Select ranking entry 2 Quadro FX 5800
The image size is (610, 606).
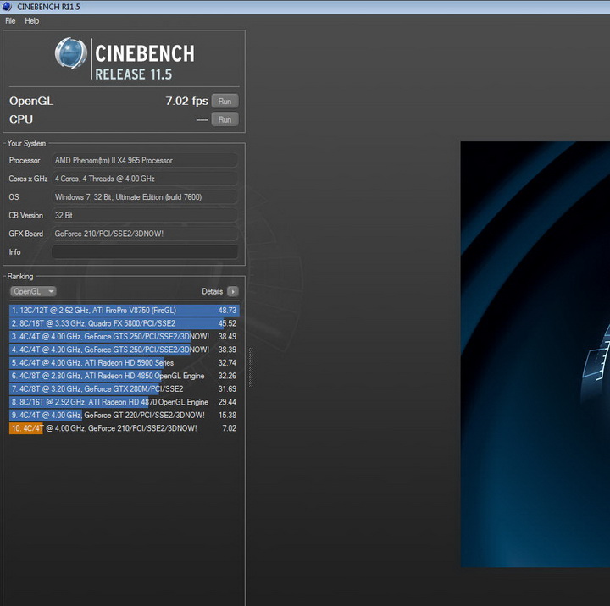point(124,323)
